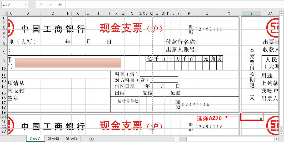Click the horizontal scrollbar left arrow

pos(177,139)
